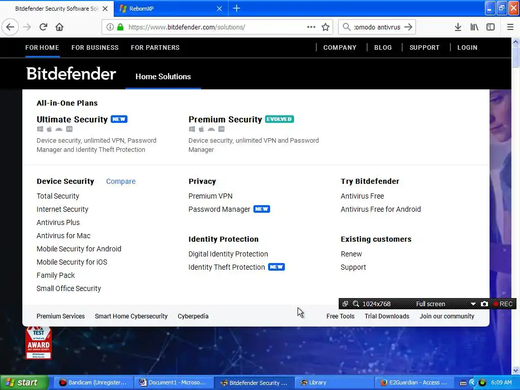
Task: Open Digital Identity Protection
Action: click(x=228, y=254)
